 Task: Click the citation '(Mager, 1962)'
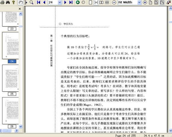tap(92, 105)
